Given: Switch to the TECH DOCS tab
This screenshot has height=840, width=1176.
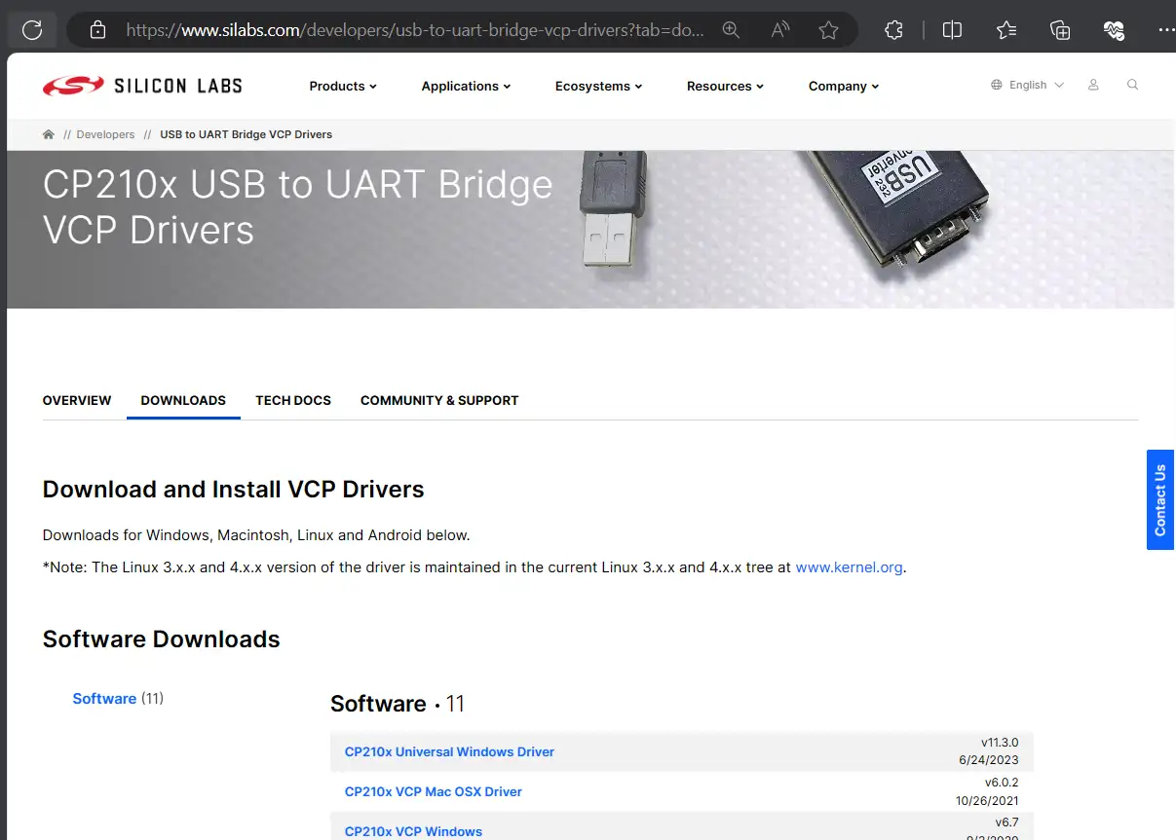Looking at the screenshot, I should pos(293,400).
